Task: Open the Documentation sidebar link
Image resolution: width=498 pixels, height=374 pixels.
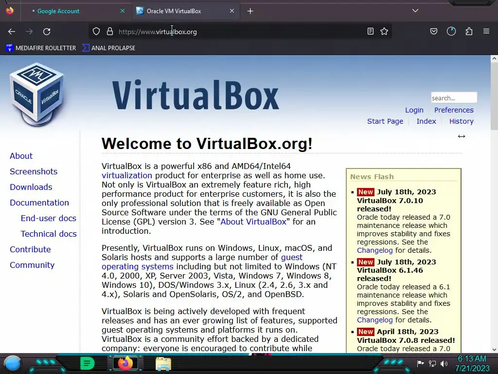Action: tap(39, 203)
